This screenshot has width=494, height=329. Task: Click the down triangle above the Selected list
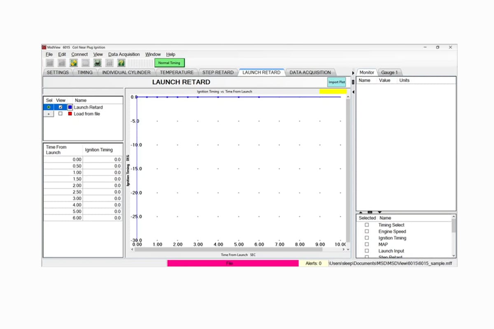[x=380, y=212]
